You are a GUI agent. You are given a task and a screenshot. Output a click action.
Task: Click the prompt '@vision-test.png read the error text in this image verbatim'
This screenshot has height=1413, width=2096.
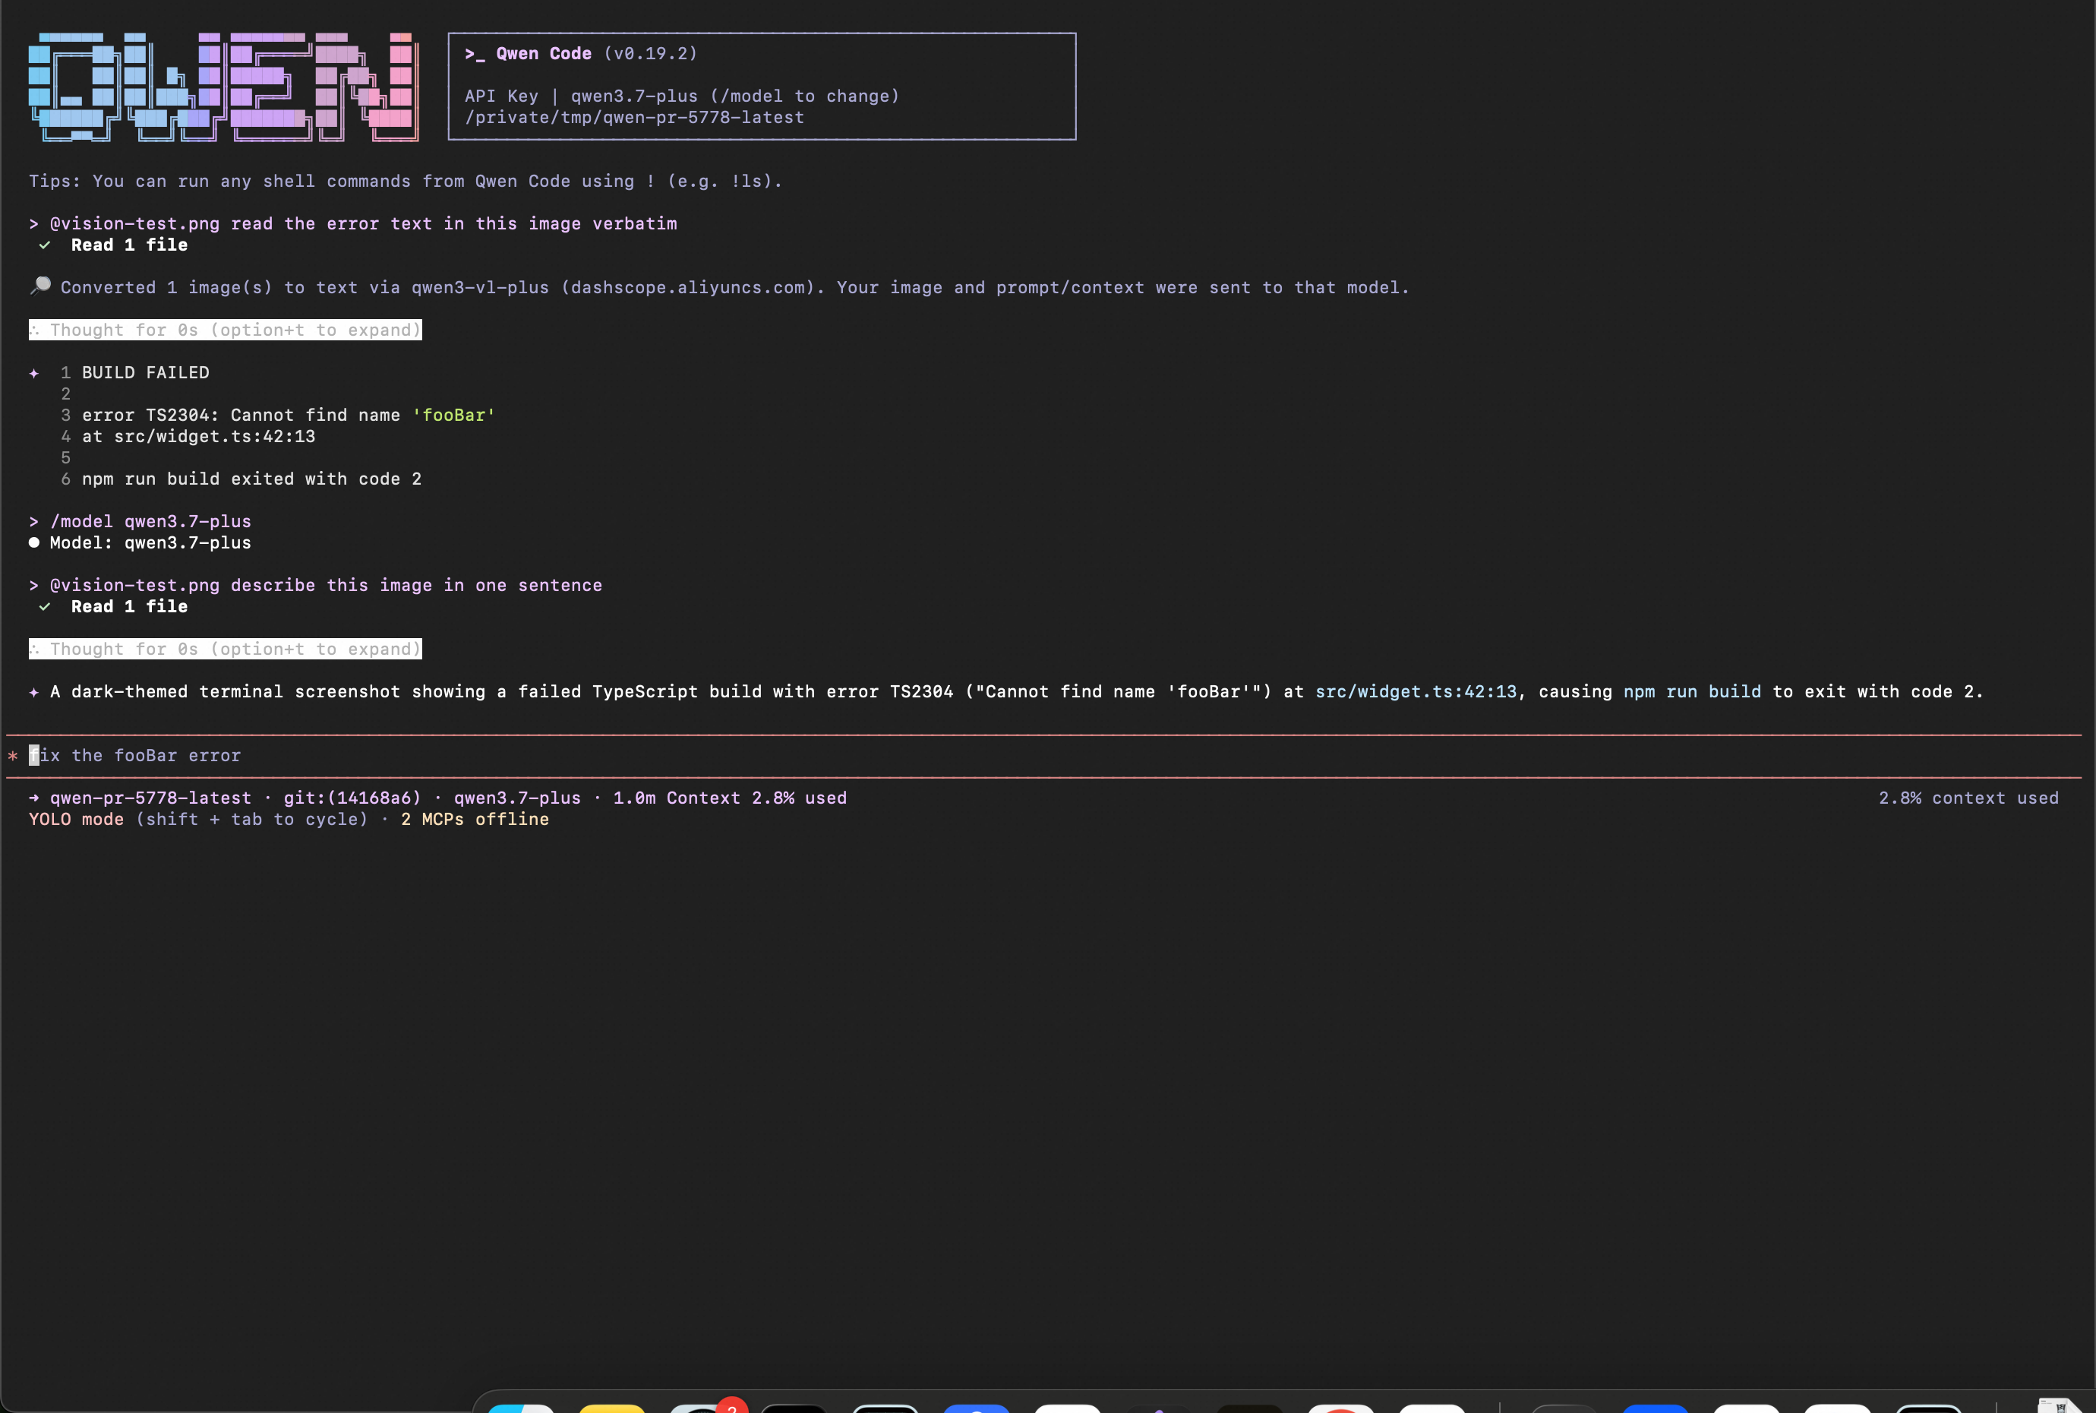(x=363, y=223)
